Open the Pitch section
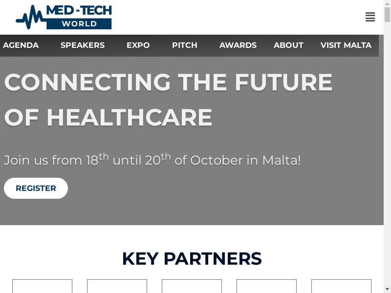Viewport: 391px width, 293px height. (x=185, y=45)
